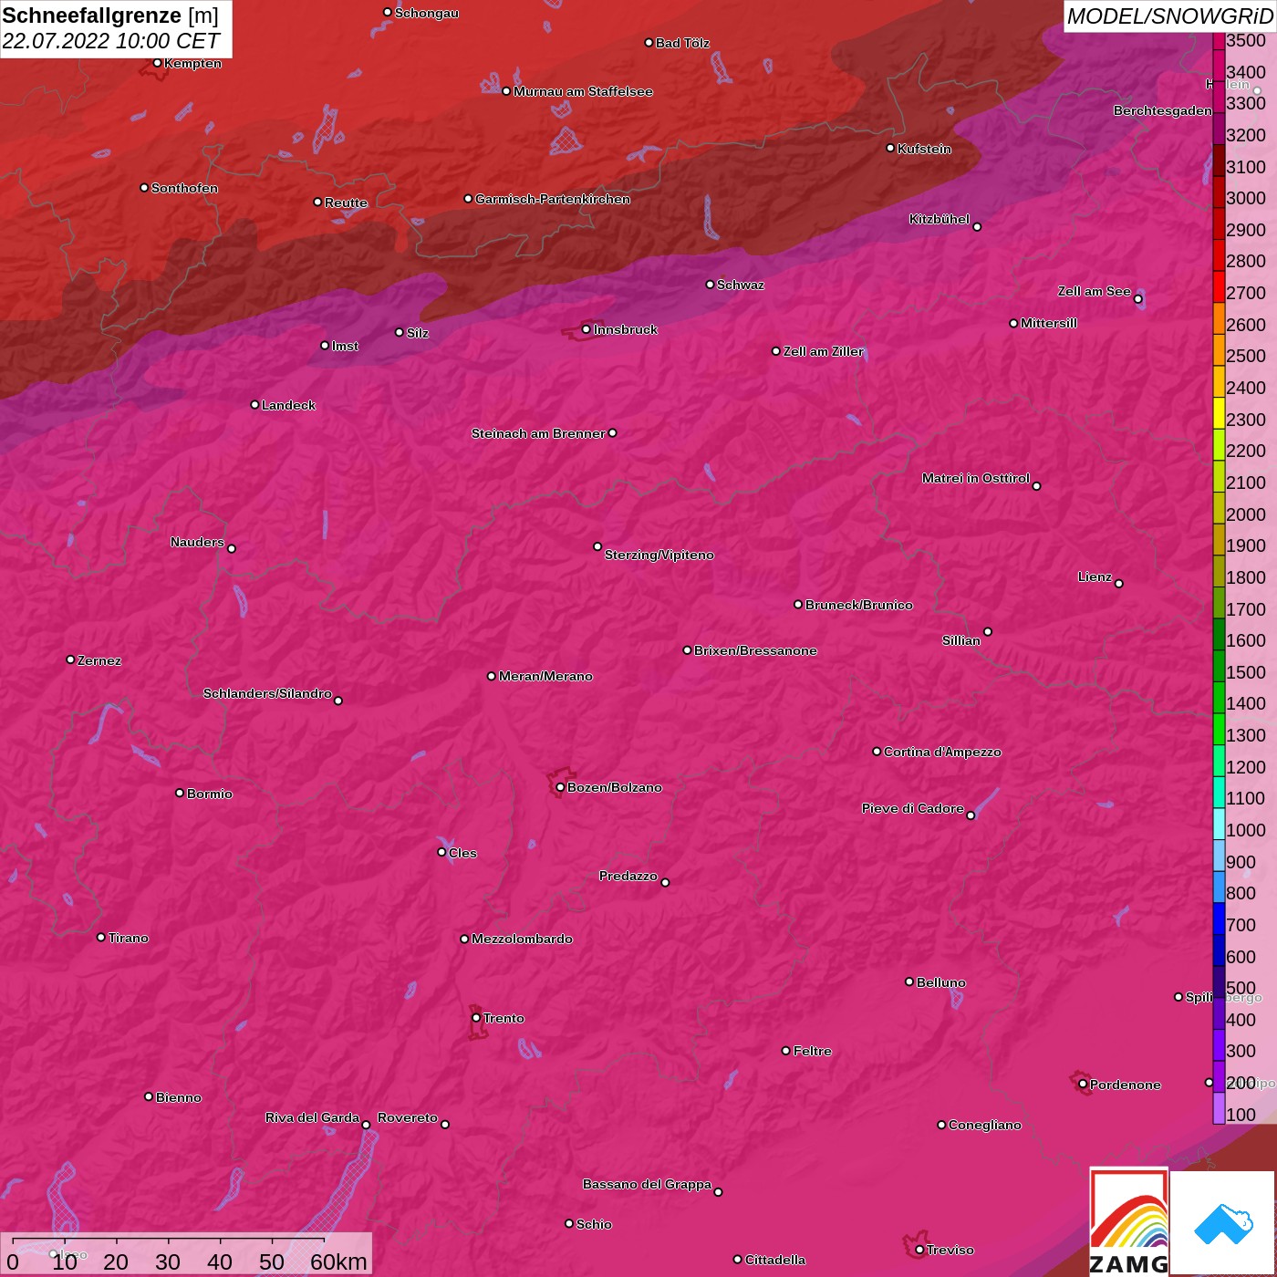The height and width of the screenshot is (1277, 1277).
Task: Click the Garmisch-Partenkirchen label
Action: click(x=553, y=199)
